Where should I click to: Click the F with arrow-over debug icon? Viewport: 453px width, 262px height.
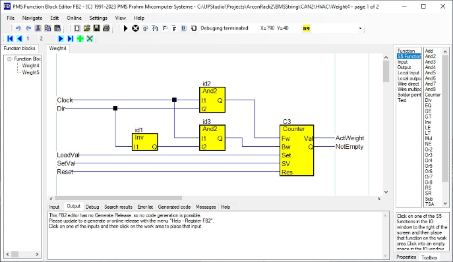pos(174,28)
